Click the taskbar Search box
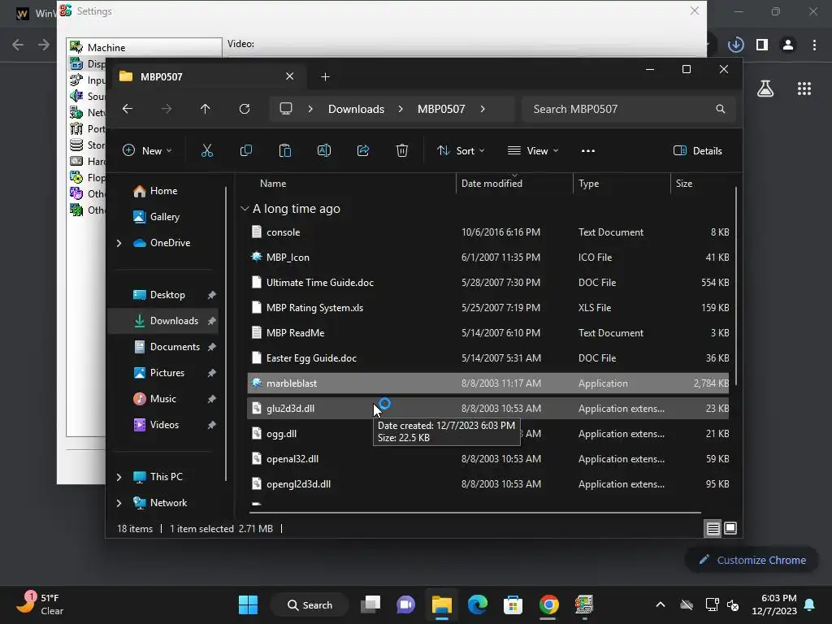This screenshot has height=624, width=832. tap(310, 604)
